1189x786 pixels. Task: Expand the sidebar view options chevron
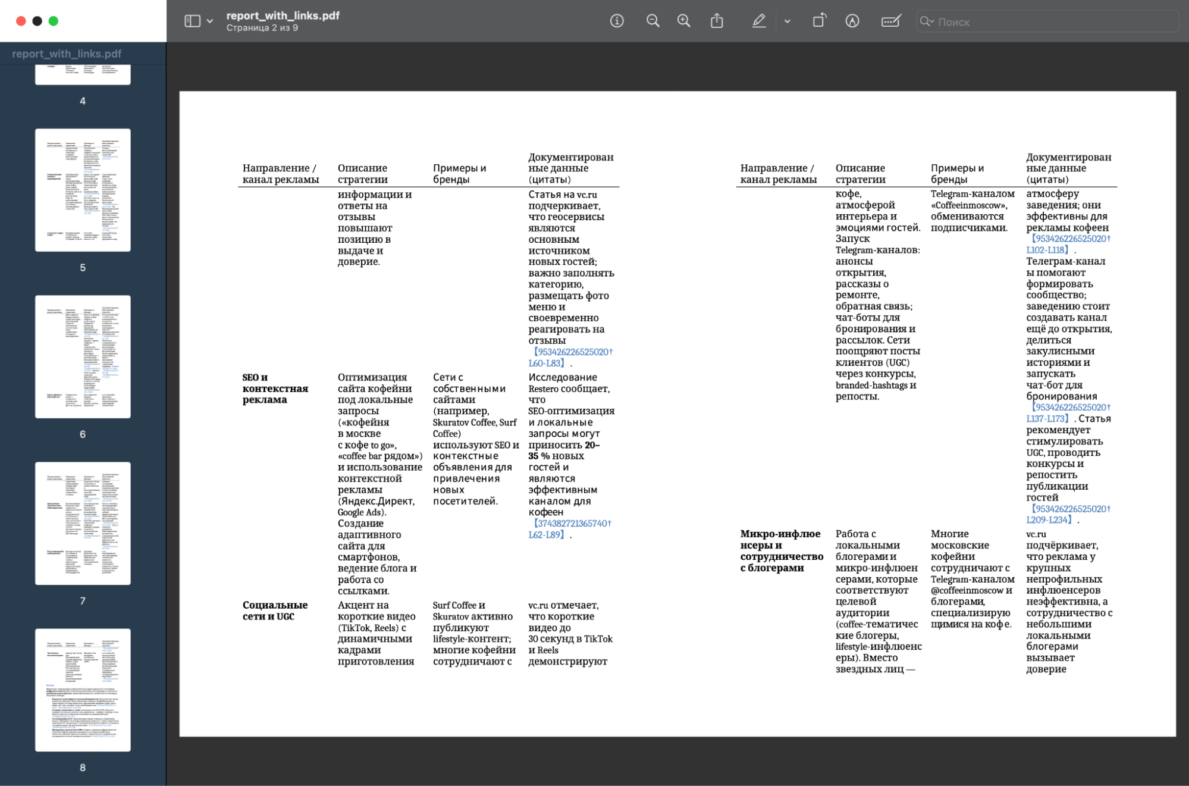210,21
